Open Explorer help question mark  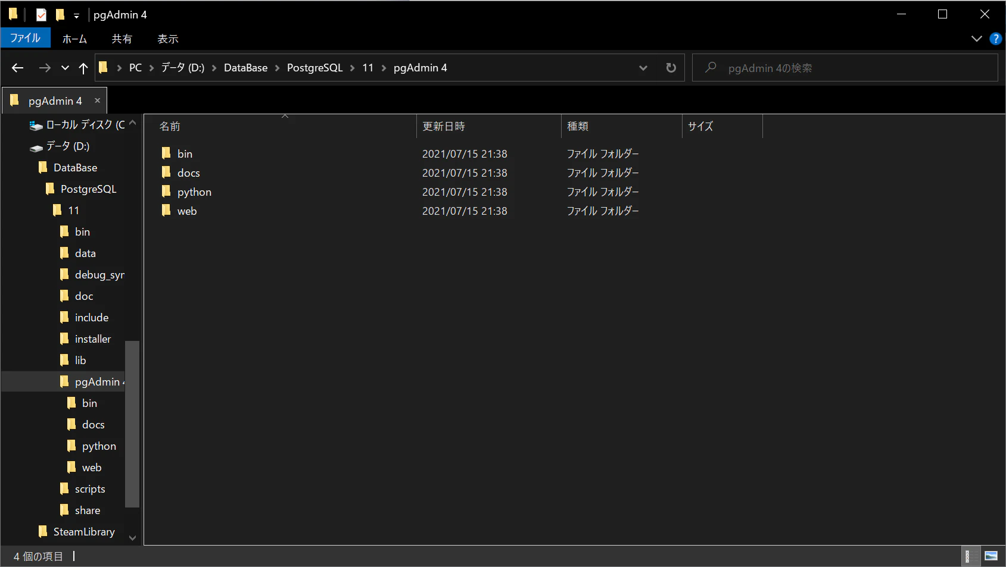click(995, 39)
